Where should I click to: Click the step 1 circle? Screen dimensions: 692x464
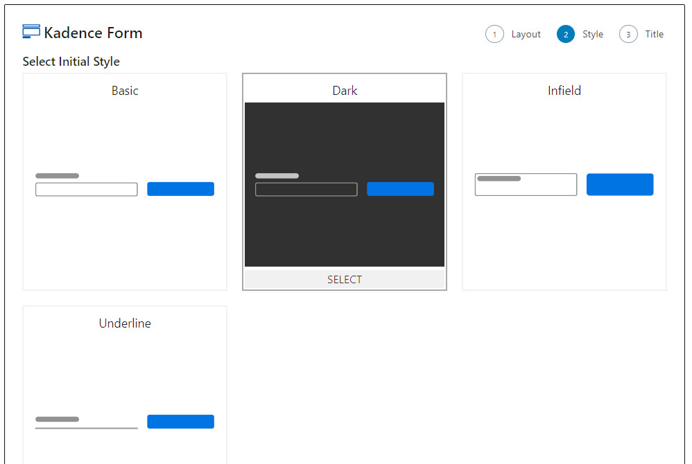[494, 35]
